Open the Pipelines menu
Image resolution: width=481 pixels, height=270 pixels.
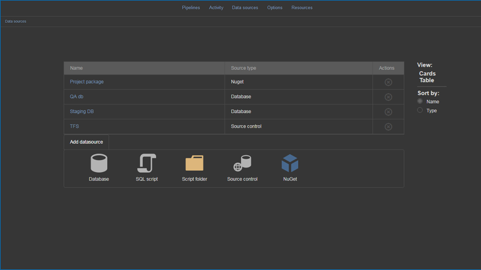coord(191,7)
